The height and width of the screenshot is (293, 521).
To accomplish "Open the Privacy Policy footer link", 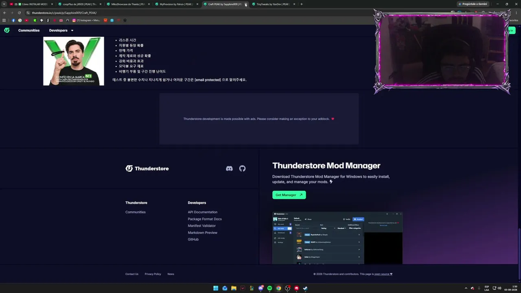I will 153,274.
